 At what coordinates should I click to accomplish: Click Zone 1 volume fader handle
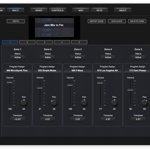click(x=10, y=82)
